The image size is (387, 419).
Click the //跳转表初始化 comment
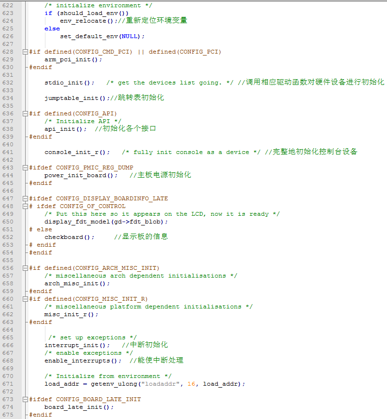137,98
